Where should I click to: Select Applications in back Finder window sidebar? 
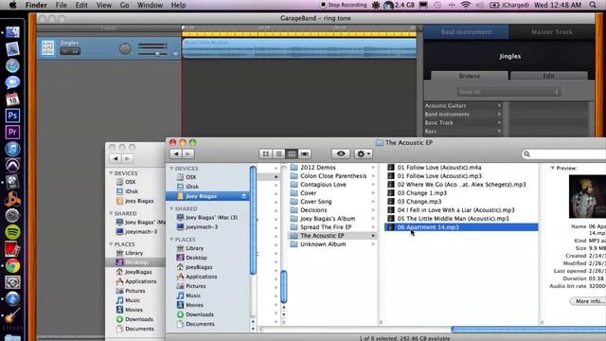(x=140, y=281)
